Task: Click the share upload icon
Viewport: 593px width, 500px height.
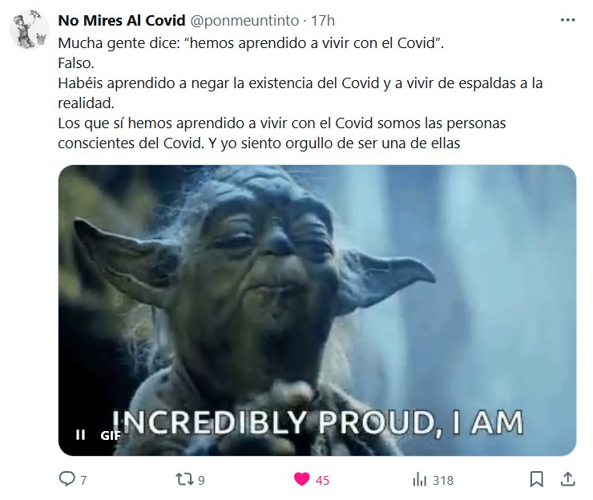Action: point(567,479)
